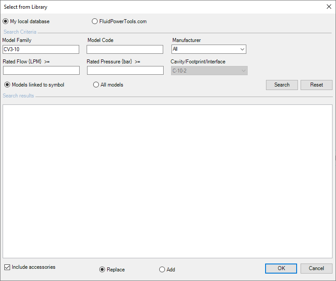The image size is (336, 281).
Task: Select the Replace radio button
Action: 102,270
